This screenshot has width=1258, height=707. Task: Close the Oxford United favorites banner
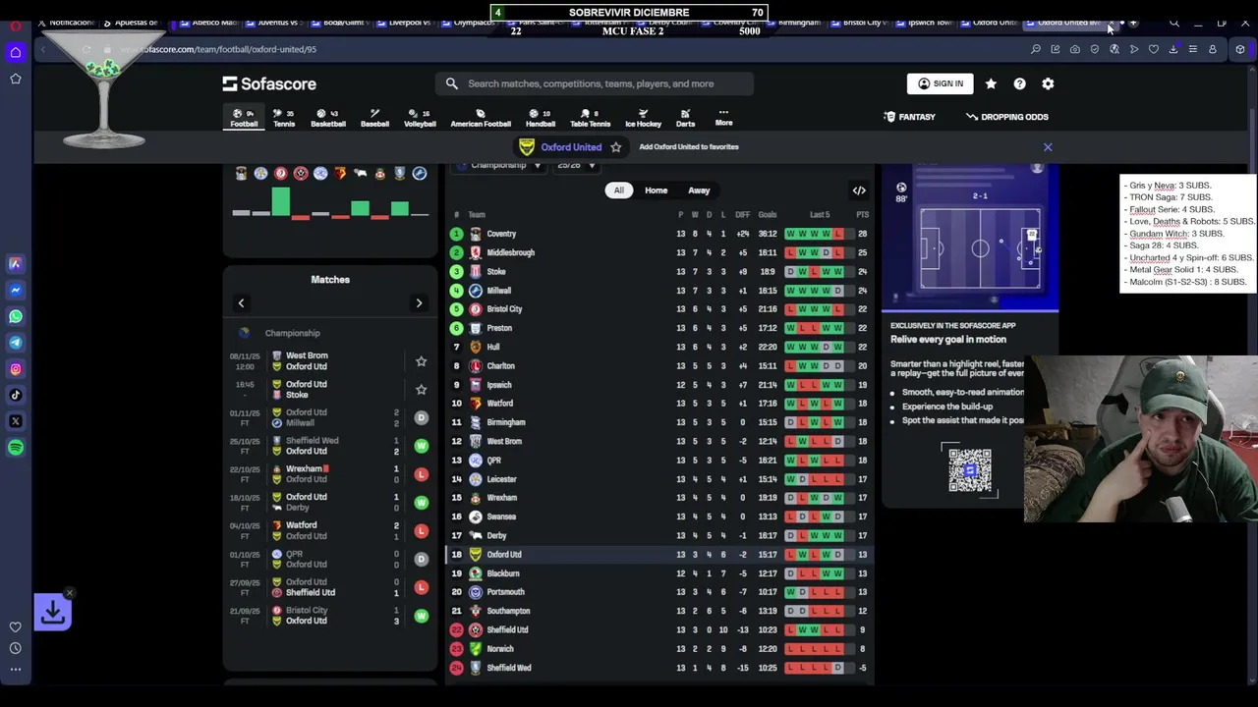point(1048,147)
